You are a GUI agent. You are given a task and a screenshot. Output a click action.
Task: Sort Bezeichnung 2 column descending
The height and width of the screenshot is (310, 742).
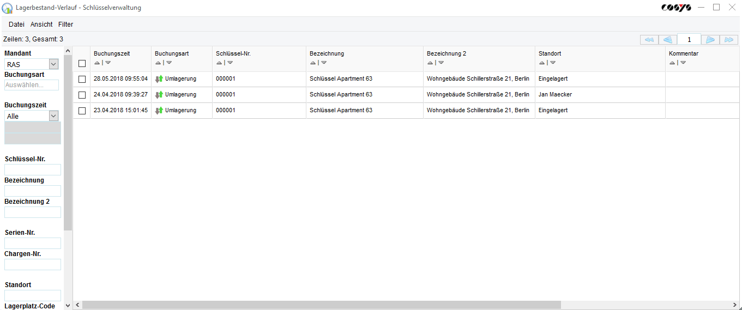click(441, 63)
